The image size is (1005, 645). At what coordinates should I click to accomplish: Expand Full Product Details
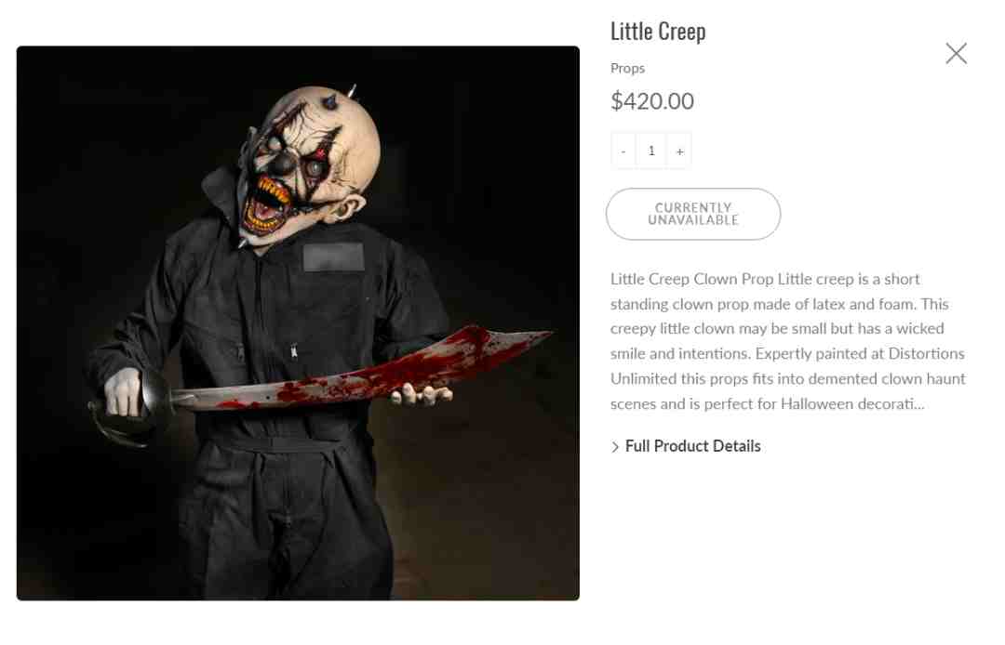pyautogui.click(x=692, y=446)
